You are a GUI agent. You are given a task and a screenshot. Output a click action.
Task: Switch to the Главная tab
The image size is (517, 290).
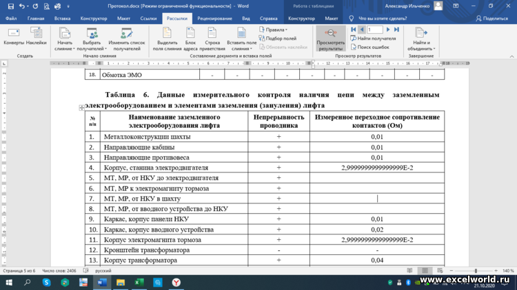click(x=36, y=19)
